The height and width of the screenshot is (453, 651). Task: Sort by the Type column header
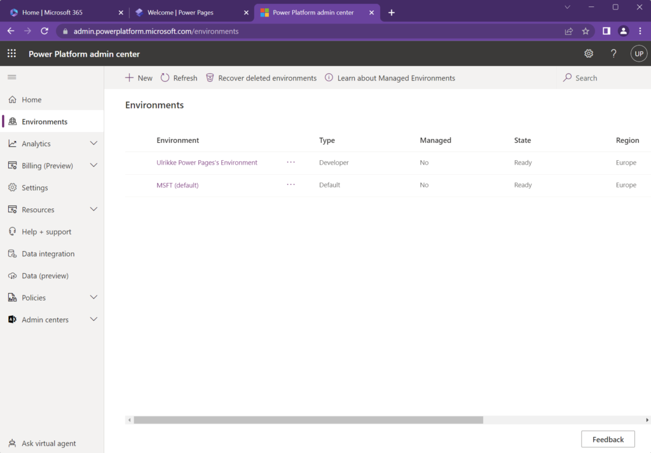pyautogui.click(x=327, y=140)
